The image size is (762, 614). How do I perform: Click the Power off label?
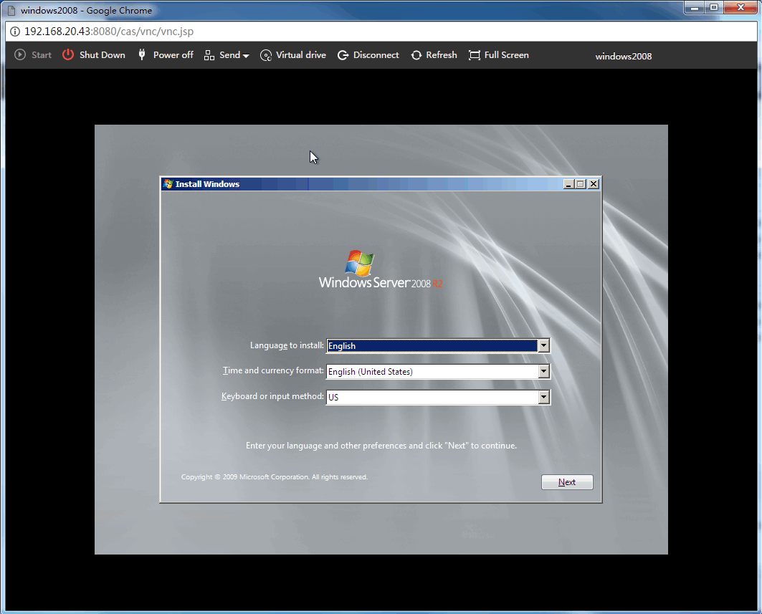(x=173, y=55)
